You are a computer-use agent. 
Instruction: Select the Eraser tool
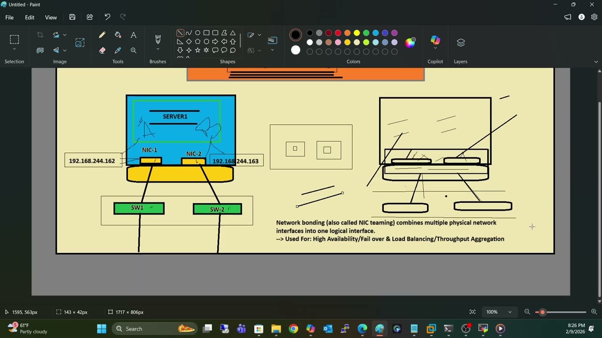click(102, 50)
